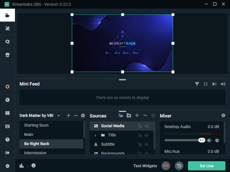Open the Platform App Store icon
The image size is (230, 172).
(x=7, y=55)
